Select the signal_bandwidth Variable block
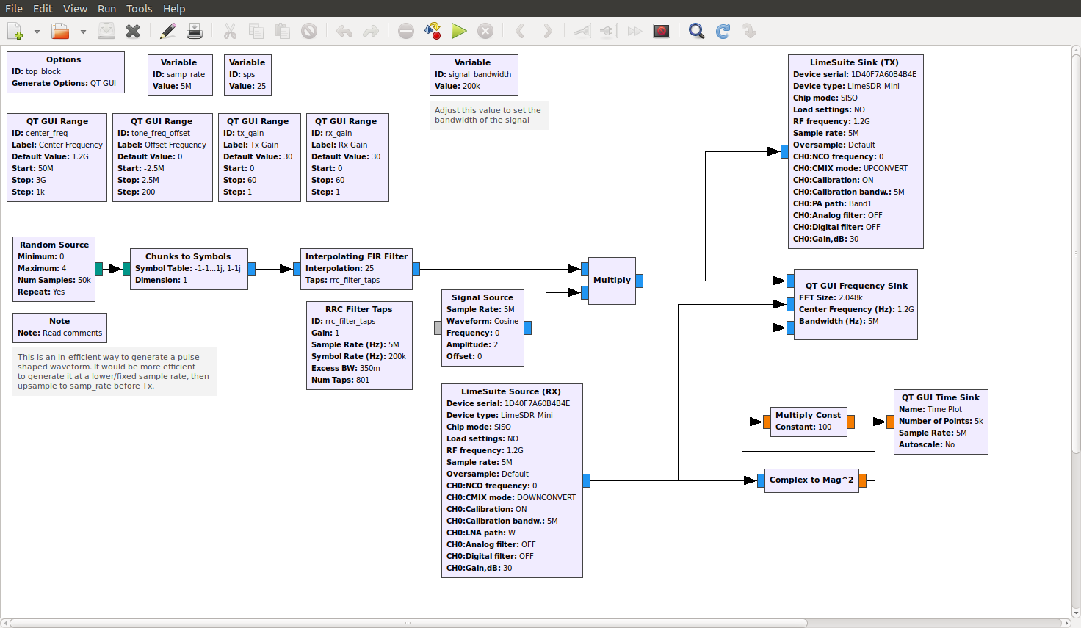 click(474, 75)
